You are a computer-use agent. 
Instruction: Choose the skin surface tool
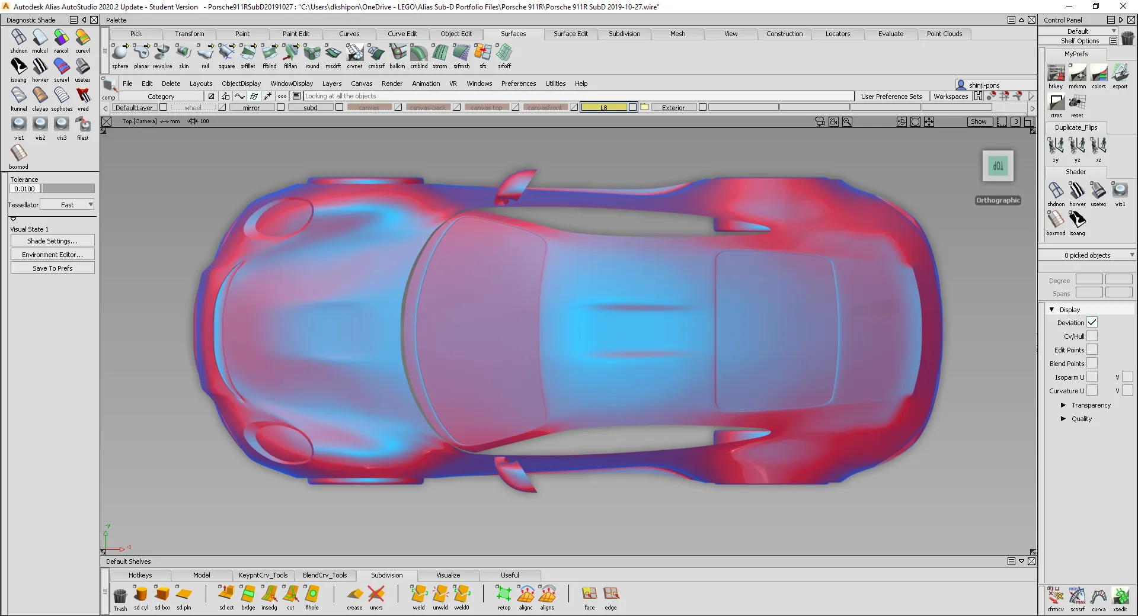coord(184,53)
